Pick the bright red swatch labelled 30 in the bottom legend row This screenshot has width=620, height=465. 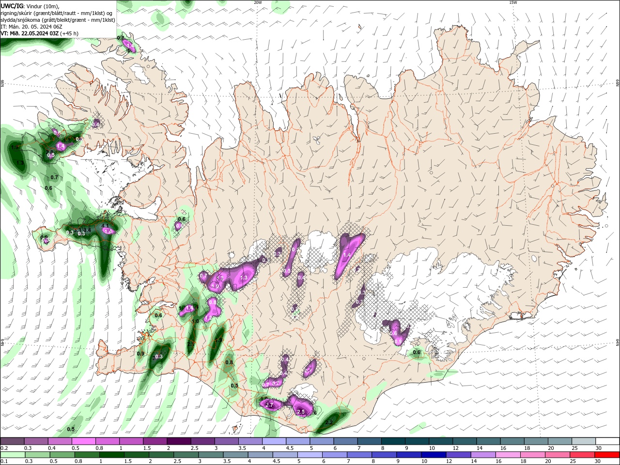click(x=607, y=455)
